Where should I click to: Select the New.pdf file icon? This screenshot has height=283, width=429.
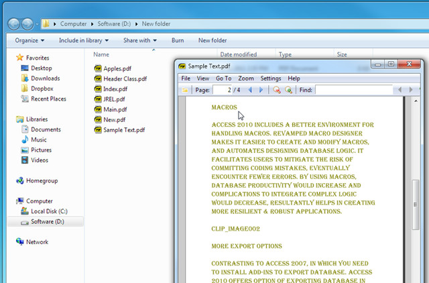coord(98,119)
